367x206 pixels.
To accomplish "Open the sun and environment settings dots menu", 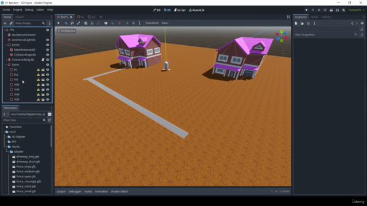I will click(139, 23).
